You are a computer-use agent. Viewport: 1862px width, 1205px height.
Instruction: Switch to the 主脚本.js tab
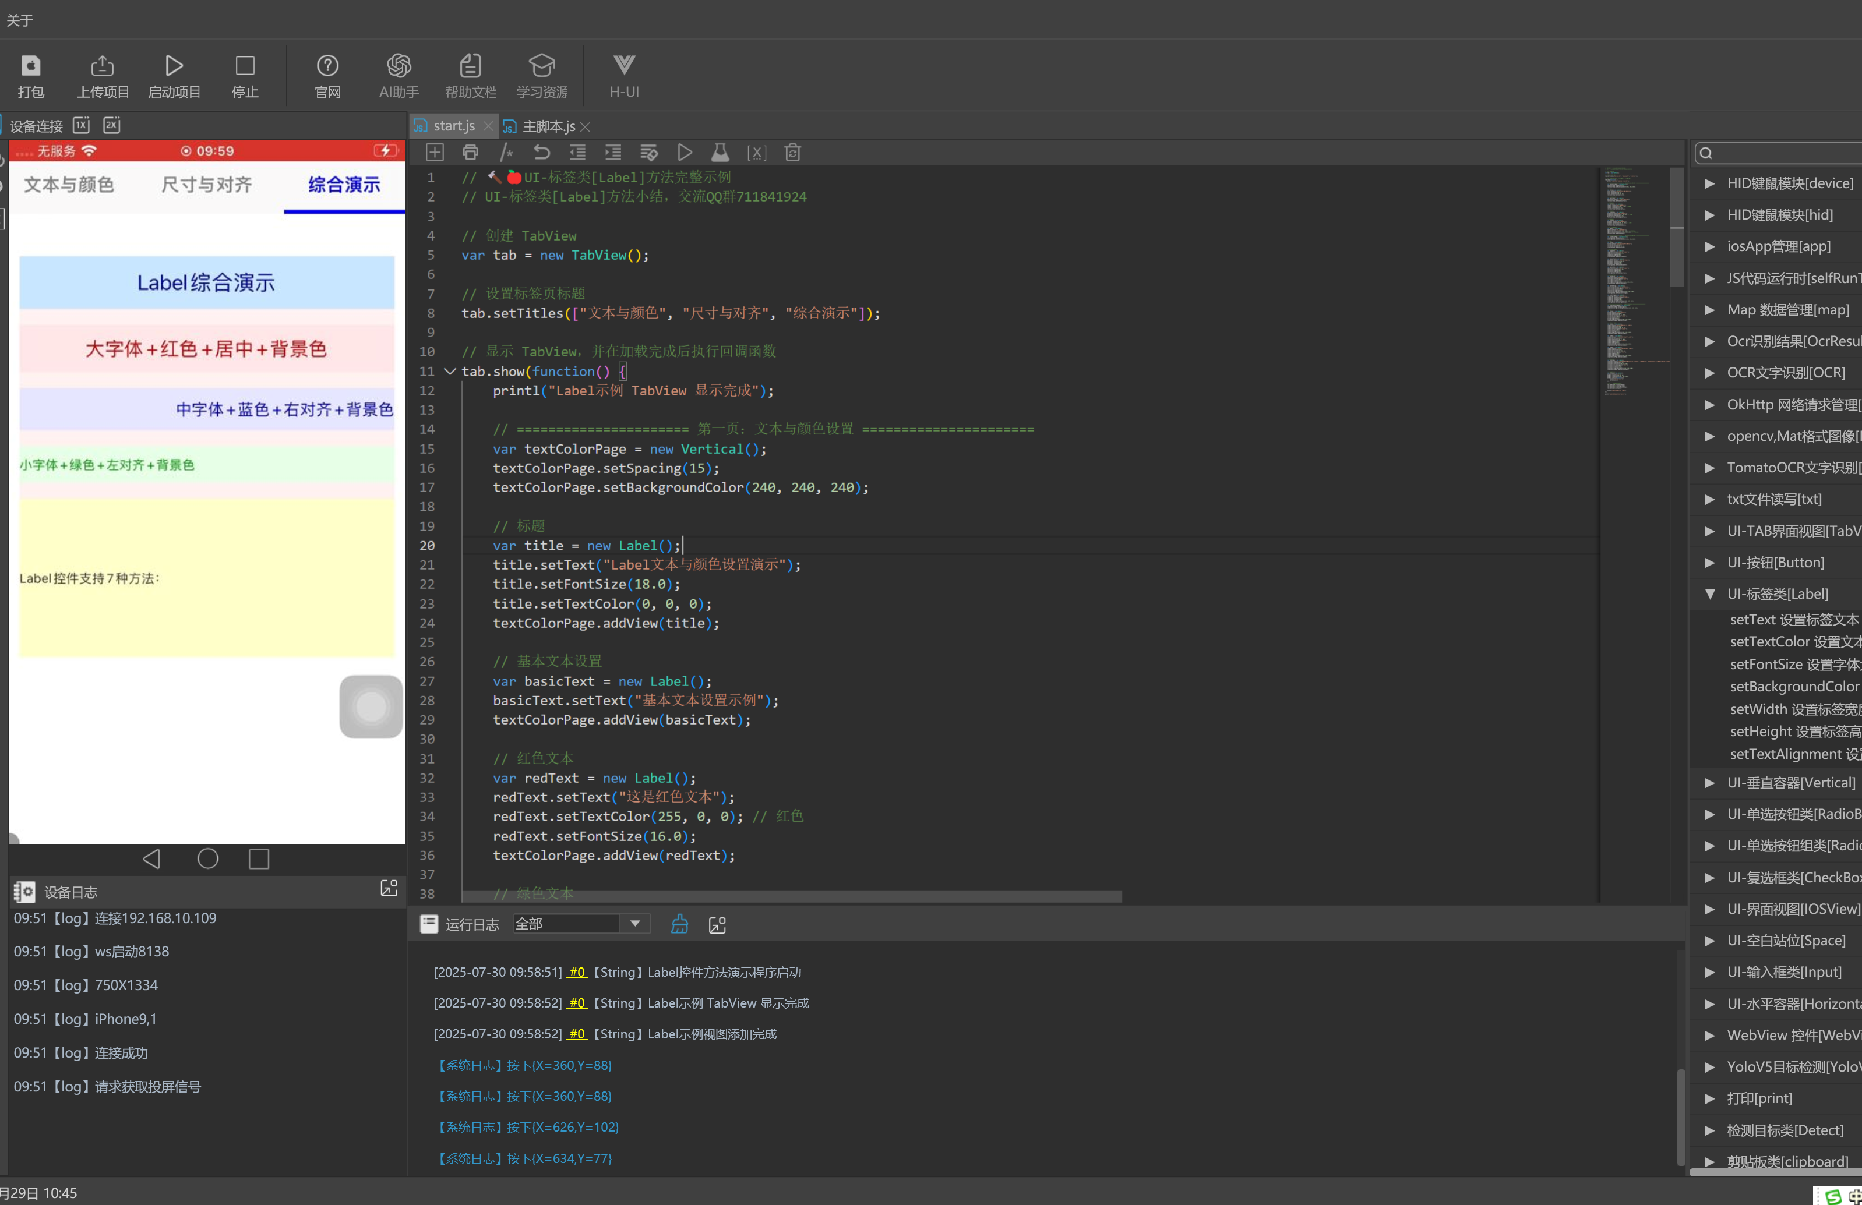pyautogui.click(x=548, y=126)
